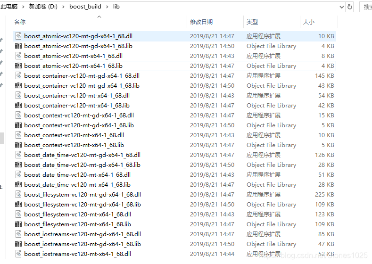Select file name boost_filesystem-vc120-mt-x64-1_68.dll

pyautogui.click(x=78, y=214)
